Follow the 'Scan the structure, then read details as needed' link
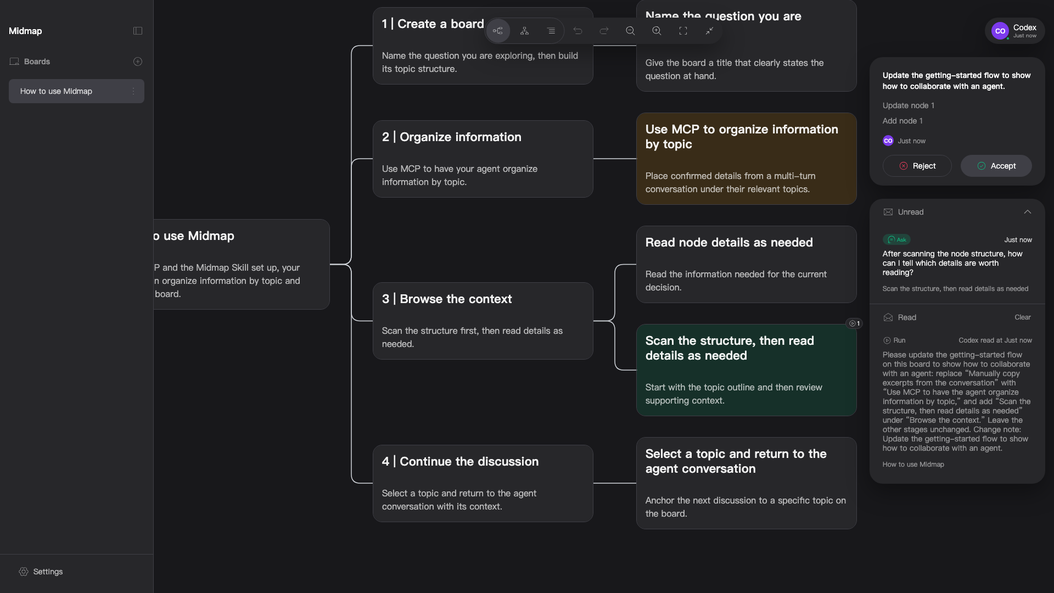 coord(955,289)
